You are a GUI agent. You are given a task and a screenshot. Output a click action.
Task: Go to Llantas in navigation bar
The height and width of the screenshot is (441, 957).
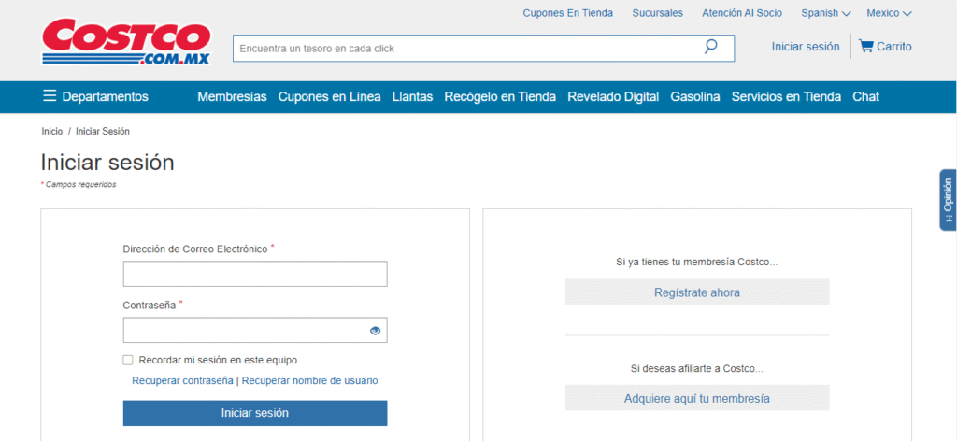pyautogui.click(x=412, y=96)
